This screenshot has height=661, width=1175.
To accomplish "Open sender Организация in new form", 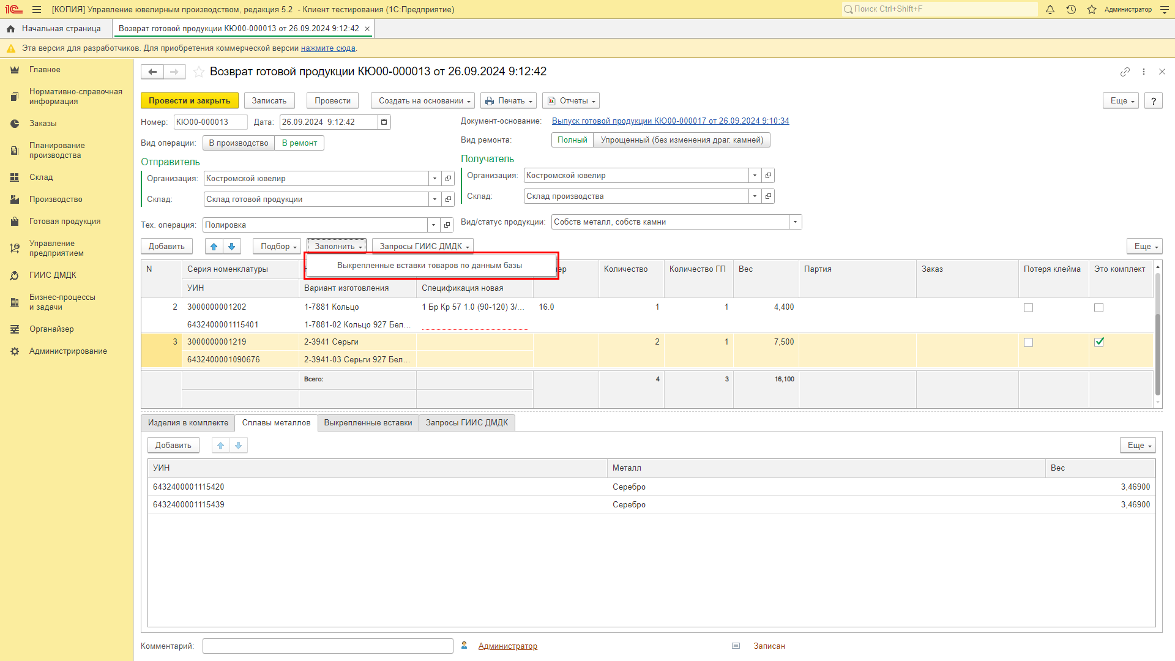I will point(448,179).
